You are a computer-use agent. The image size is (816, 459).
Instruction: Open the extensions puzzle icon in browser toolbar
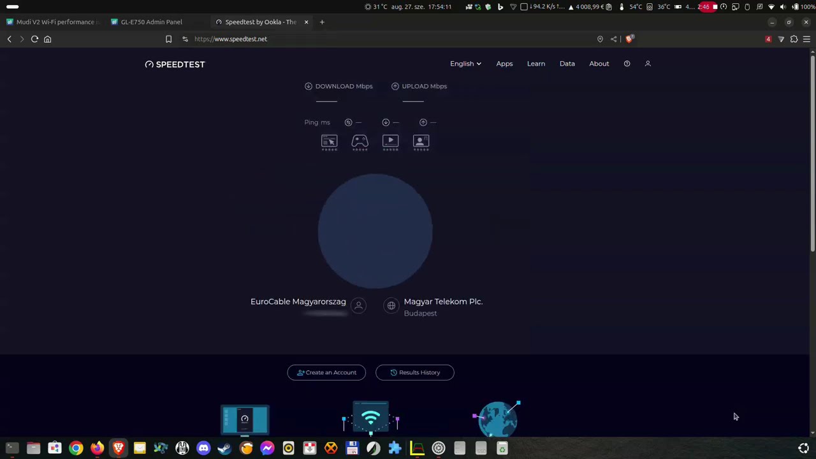click(794, 39)
